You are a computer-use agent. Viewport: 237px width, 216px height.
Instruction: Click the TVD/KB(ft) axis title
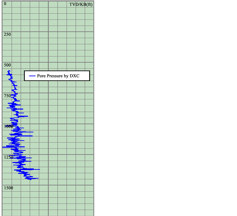(x=81, y=4)
